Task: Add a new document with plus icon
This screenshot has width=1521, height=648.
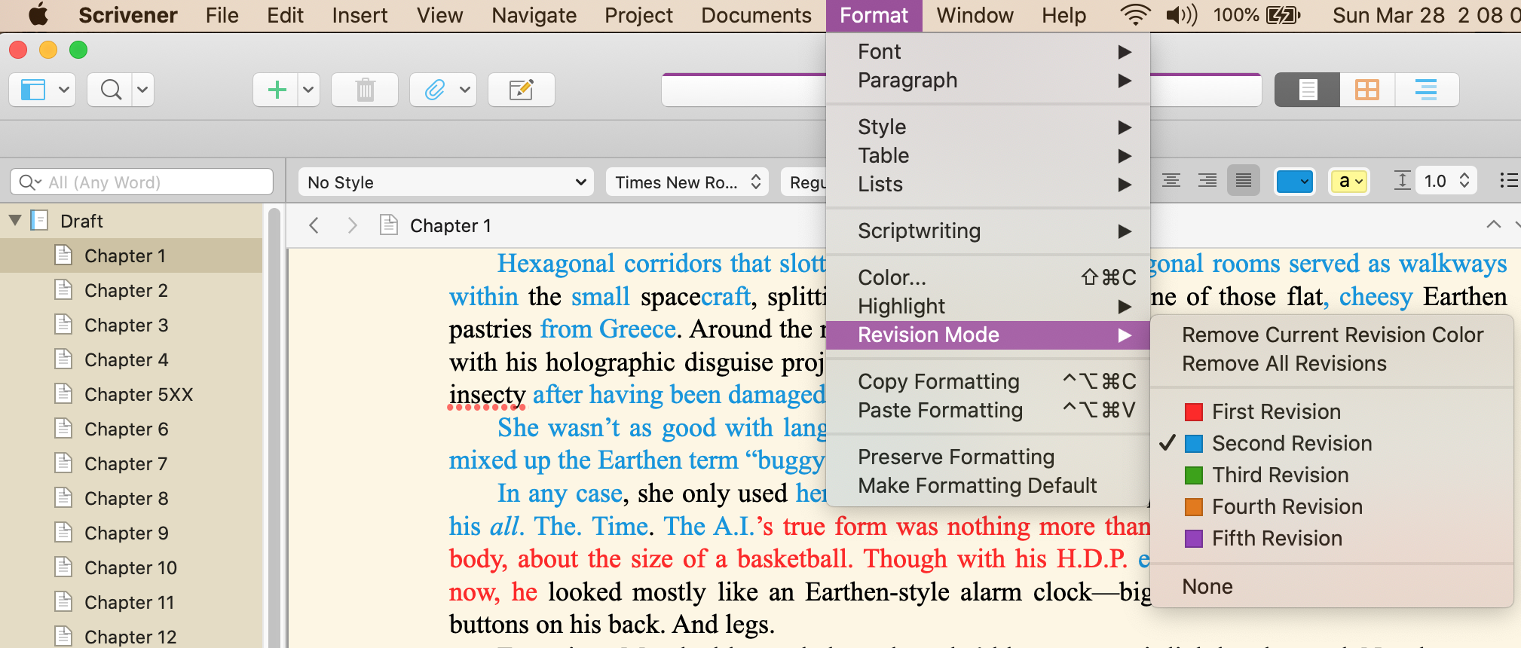Action: click(277, 90)
